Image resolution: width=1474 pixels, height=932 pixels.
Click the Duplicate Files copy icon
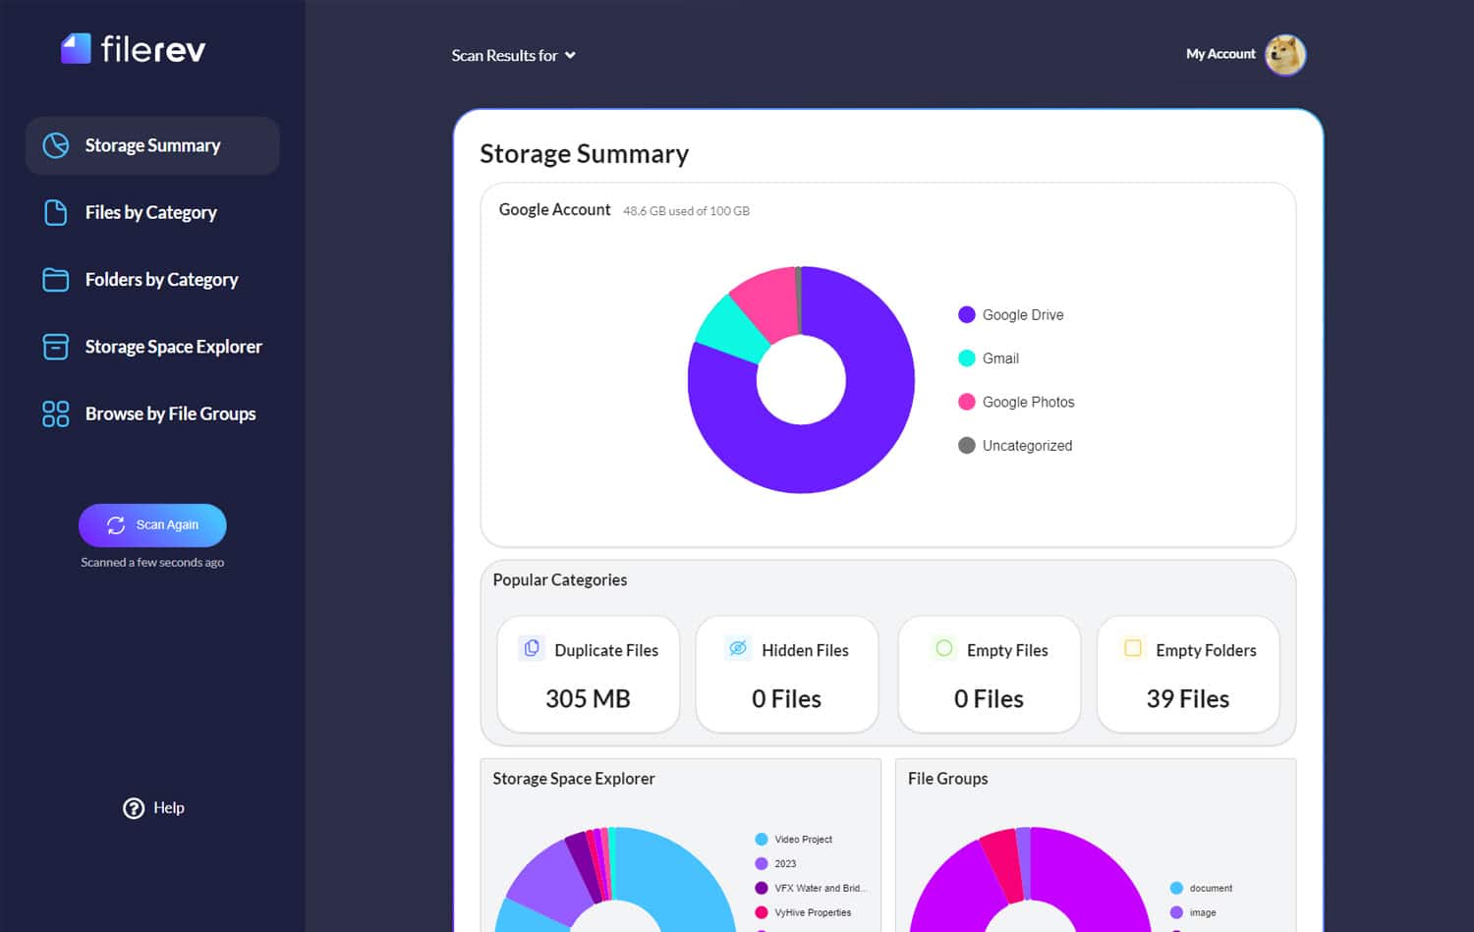click(x=531, y=648)
